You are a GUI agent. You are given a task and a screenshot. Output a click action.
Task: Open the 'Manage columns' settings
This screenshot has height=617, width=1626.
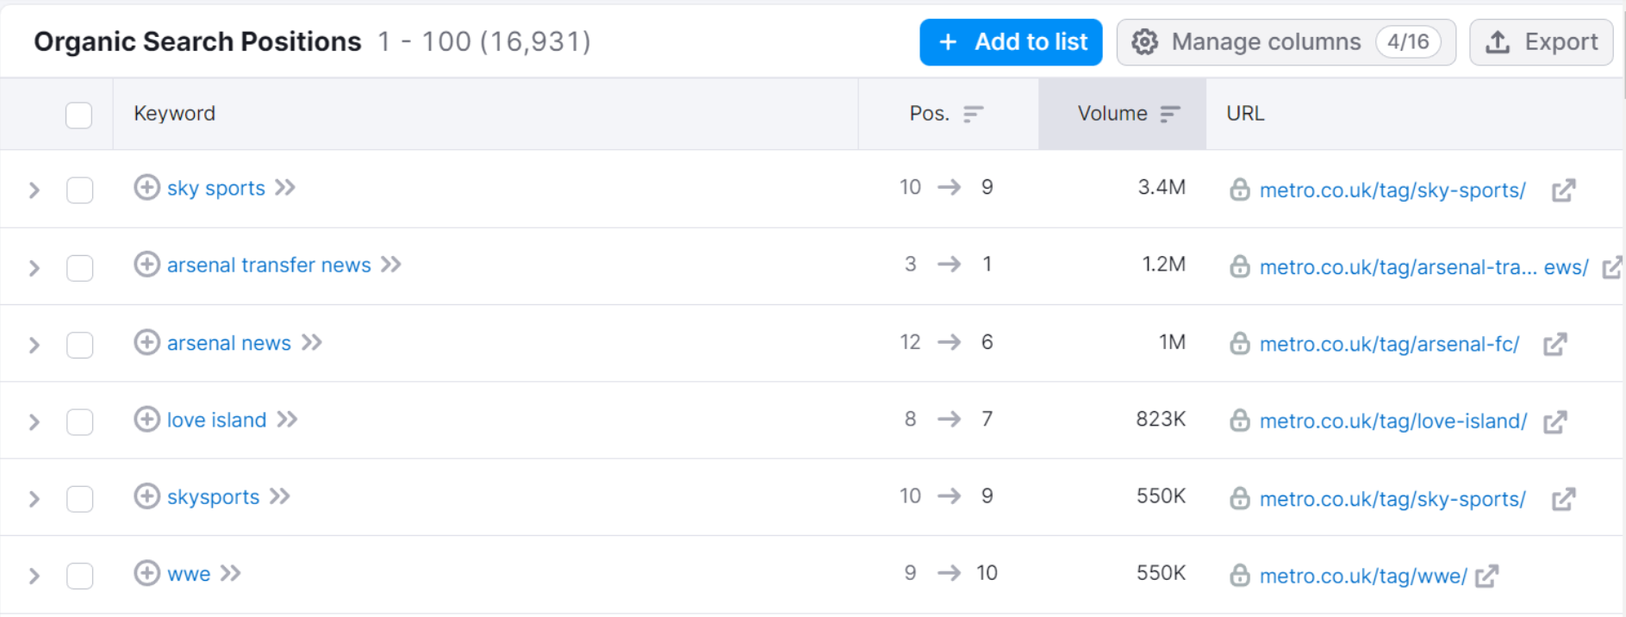(1286, 42)
